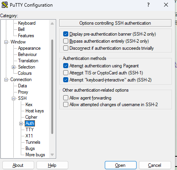Expand the Selection tree node
This screenshot has width=177, height=170.
click(13, 67)
